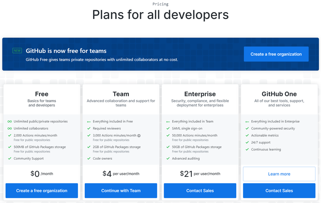Click checkmark beside Community-powered security
This screenshot has width=321, height=203.
click(247, 128)
